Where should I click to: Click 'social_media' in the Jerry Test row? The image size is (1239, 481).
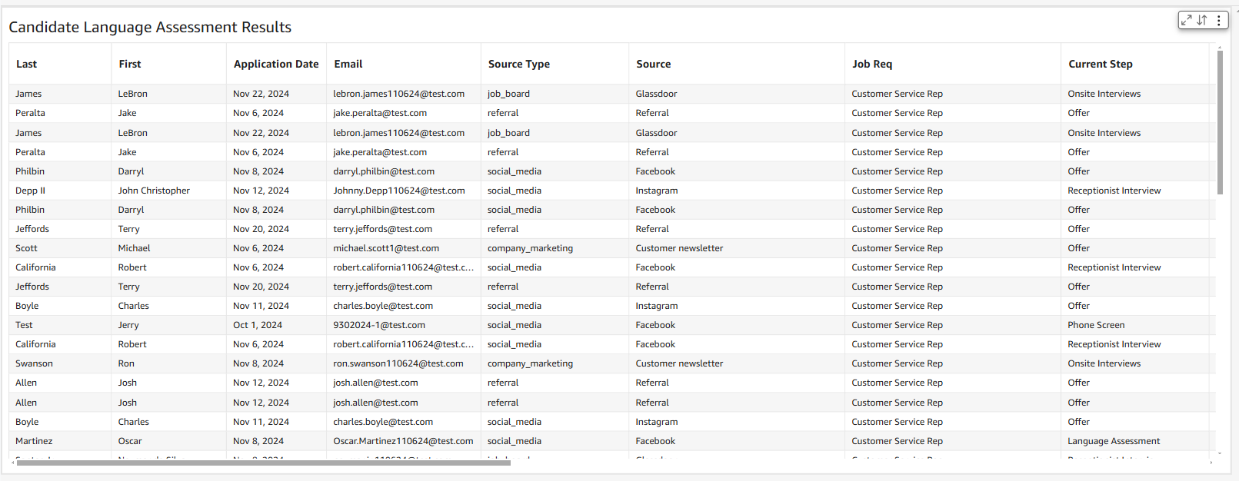(x=515, y=325)
